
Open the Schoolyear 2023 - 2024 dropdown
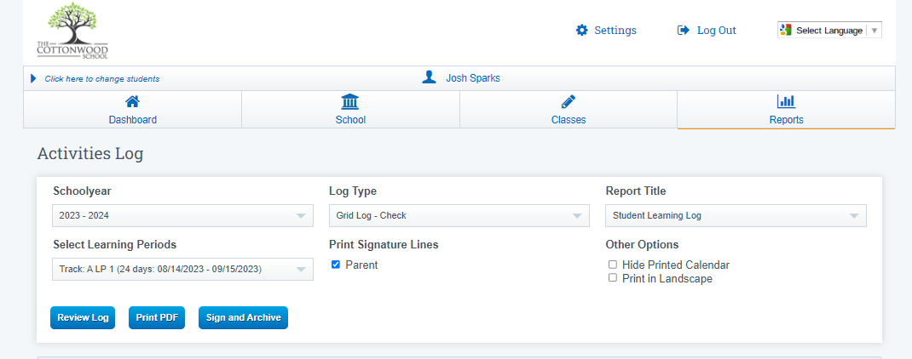[182, 216]
